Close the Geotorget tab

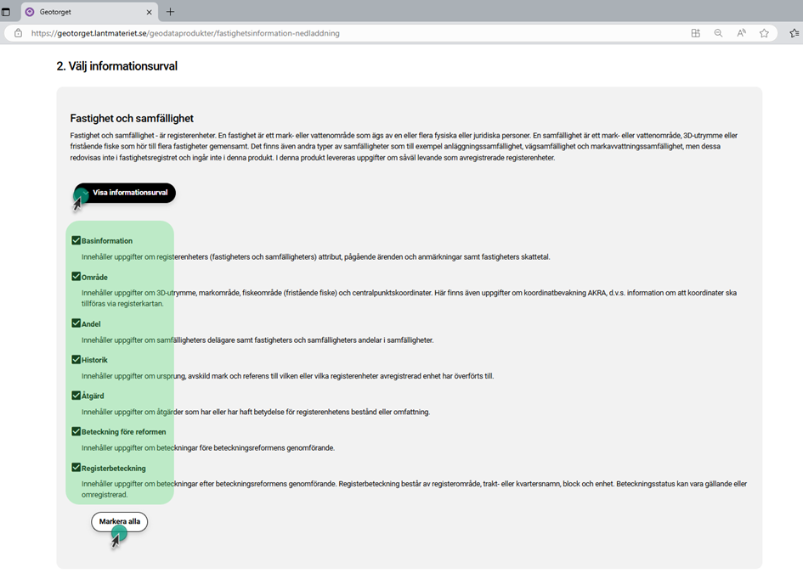(150, 12)
